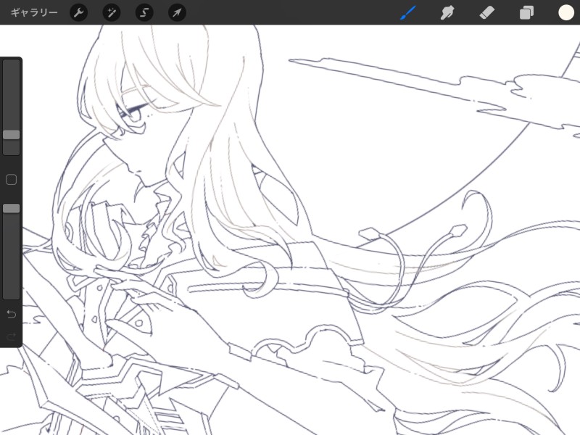Tap the square Modify eyedropper button
Viewport: 580px width, 435px height.
(12, 180)
